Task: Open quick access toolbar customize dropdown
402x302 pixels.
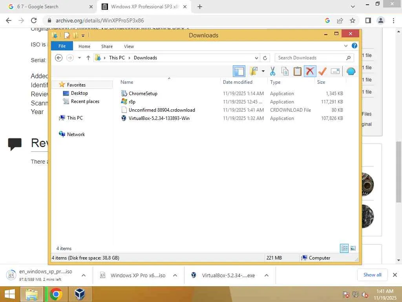Action: [83, 35]
